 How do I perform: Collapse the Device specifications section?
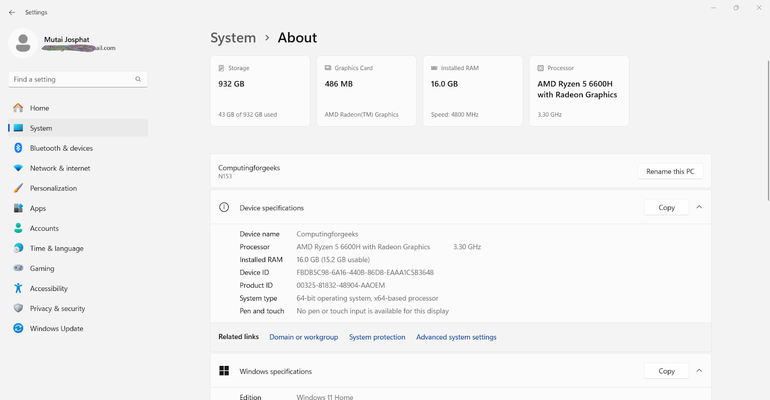pos(699,207)
